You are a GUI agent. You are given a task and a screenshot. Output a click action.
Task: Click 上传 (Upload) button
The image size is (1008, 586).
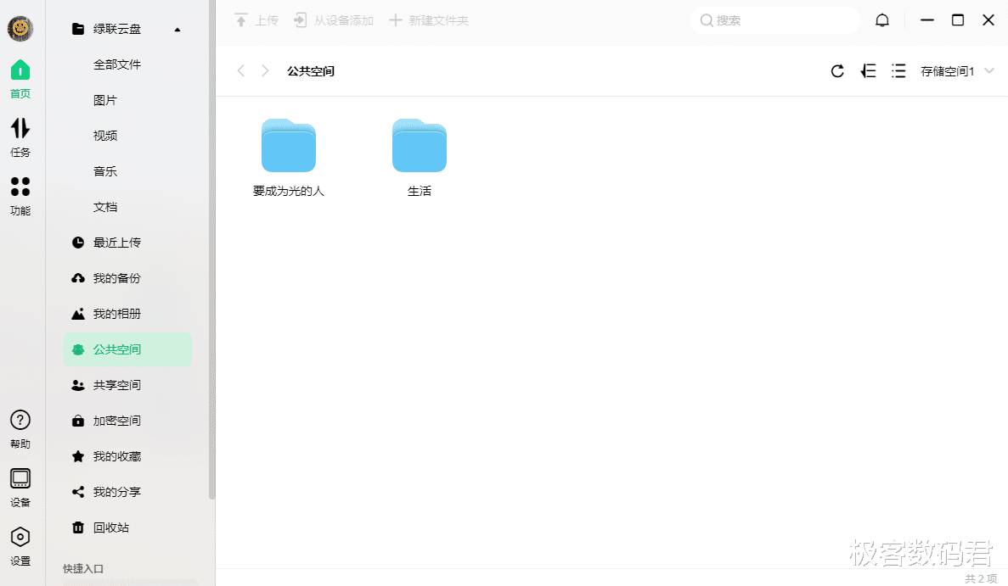tap(256, 20)
